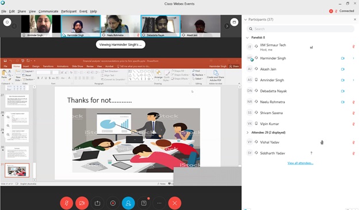Image resolution: width=359 pixels, height=210 pixels.
Task: Click the share content button
Action: click(x=97, y=203)
